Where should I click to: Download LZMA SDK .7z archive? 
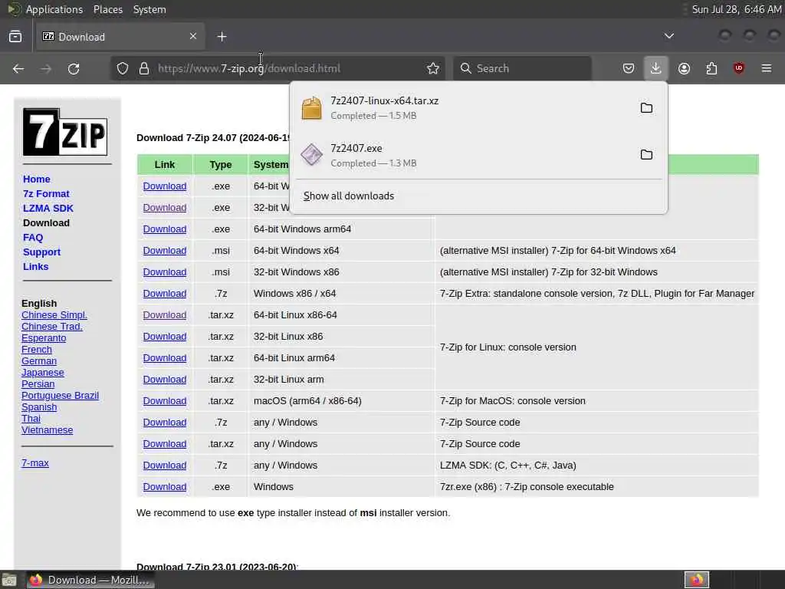(x=165, y=466)
